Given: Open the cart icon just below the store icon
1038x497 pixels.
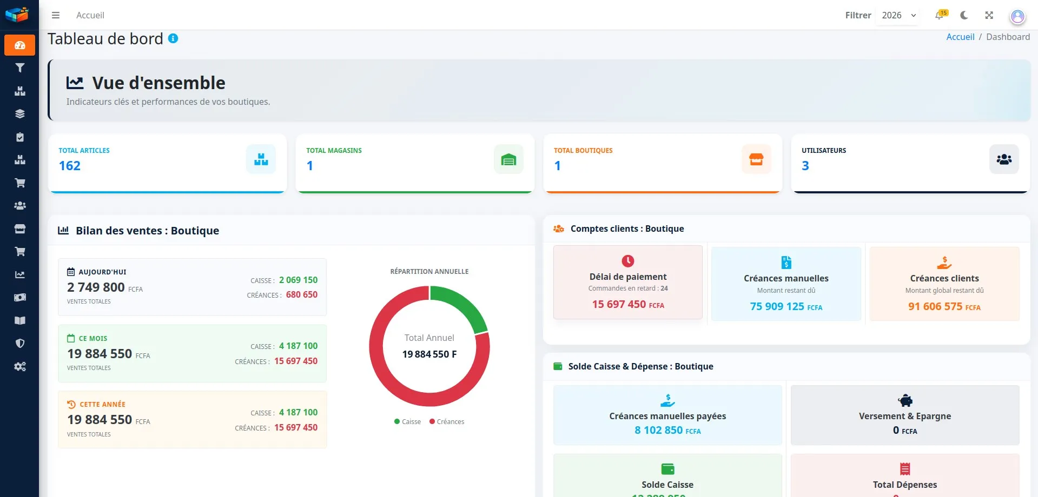Looking at the screenshot, I should pyautogui.click(x=20, y=252).
